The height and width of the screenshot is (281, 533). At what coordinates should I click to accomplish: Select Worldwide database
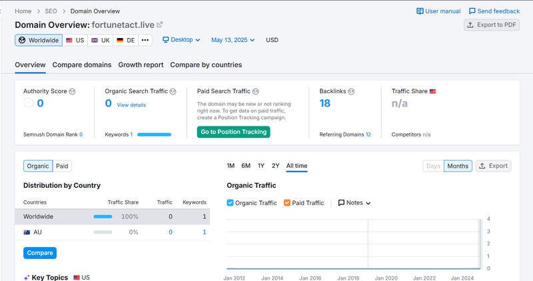[x=39, y=40]
